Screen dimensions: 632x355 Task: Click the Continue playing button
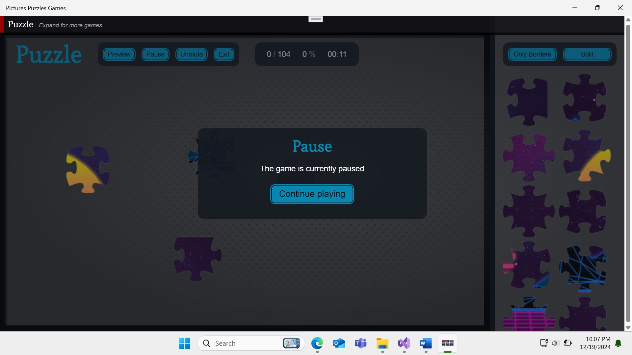click(x=312, y=194)
